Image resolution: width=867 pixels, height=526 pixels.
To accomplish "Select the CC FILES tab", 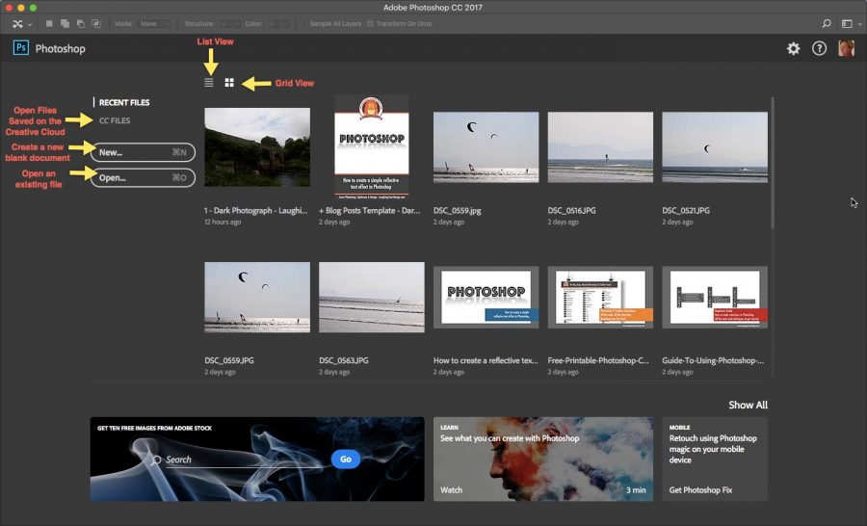I will 115,120.
